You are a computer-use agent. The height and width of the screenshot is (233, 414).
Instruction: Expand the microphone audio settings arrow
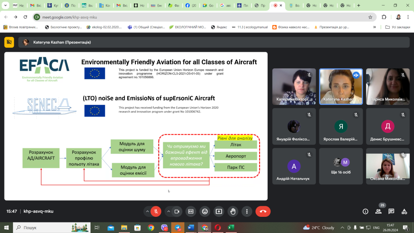pos(147,211)
